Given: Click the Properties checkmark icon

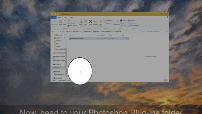Looking at the screenshot, I should (117, 21).
